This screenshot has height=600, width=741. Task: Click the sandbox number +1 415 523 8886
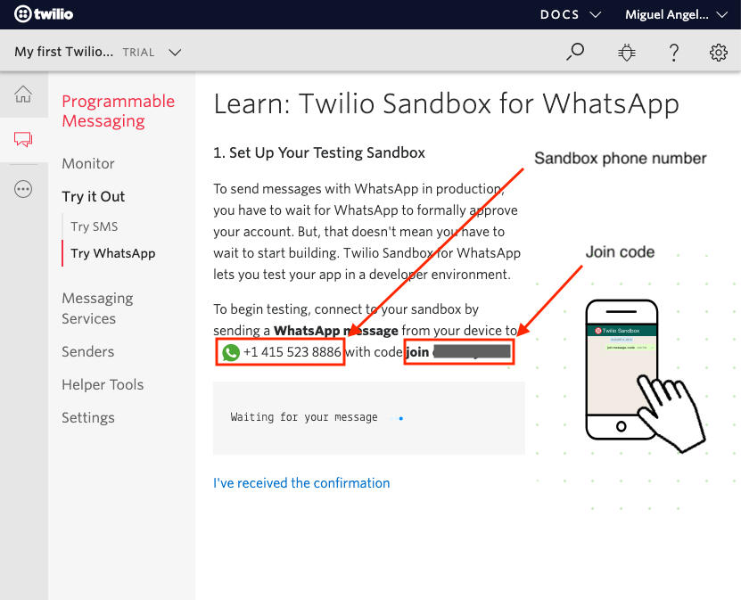tap(292, 352)
